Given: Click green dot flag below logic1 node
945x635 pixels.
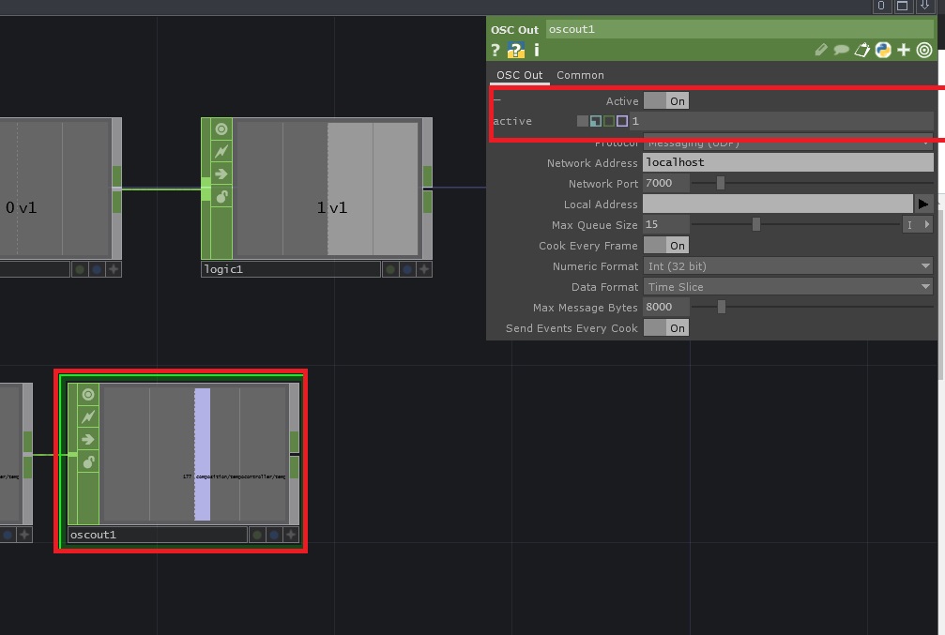Looking at the screenshot, I should (x=390, y=269).
